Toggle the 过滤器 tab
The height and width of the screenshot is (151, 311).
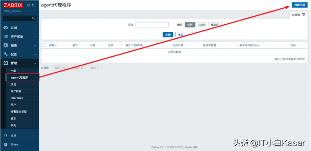298,15
